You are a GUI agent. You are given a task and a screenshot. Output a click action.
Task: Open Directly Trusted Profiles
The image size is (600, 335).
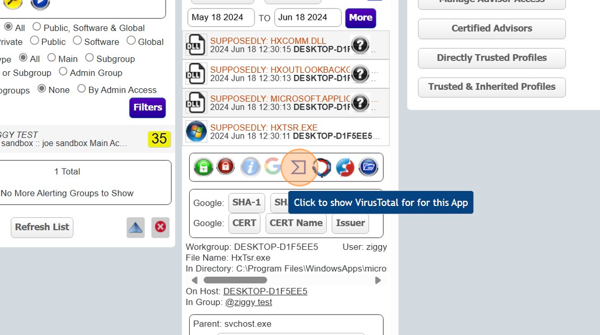pos(491,58)
